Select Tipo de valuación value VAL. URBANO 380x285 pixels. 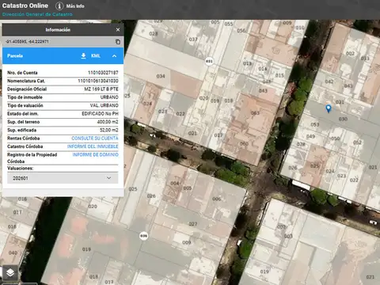104,105
